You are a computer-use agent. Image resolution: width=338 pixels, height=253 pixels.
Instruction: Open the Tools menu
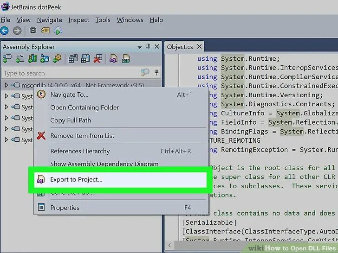click(x=103, y=20)
